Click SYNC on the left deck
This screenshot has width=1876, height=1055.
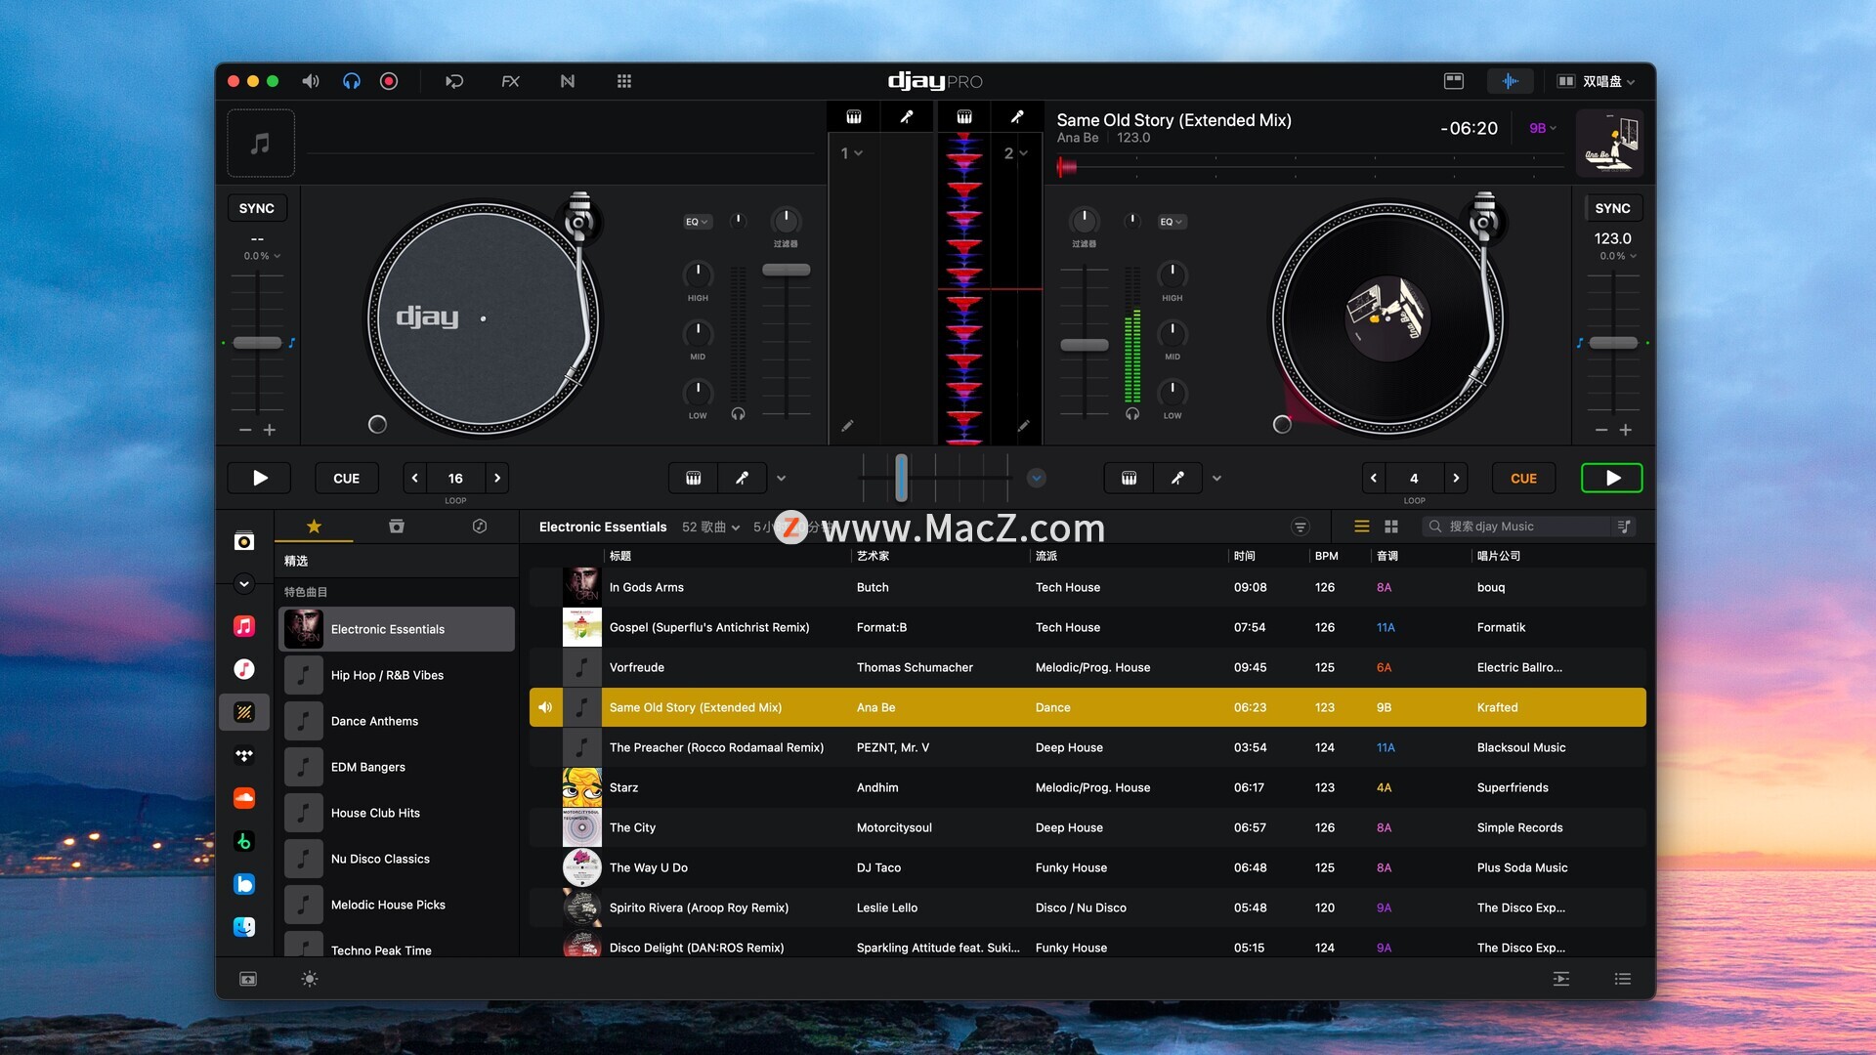[256, 208]
